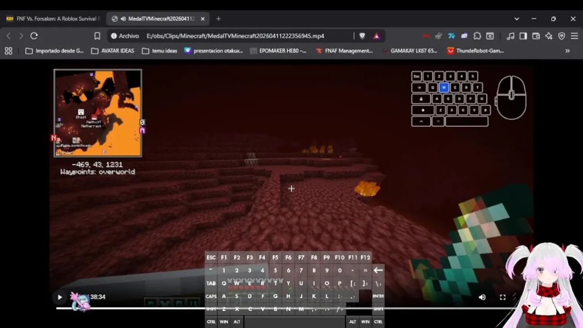
Task: Open the tab search window icon
Action: coord(490,36)
